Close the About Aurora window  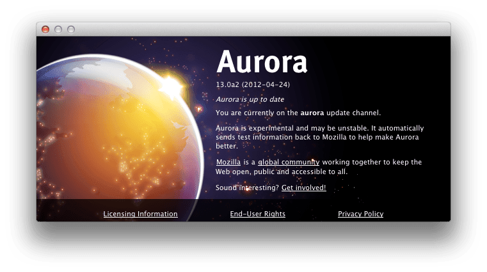pos(45,29)
